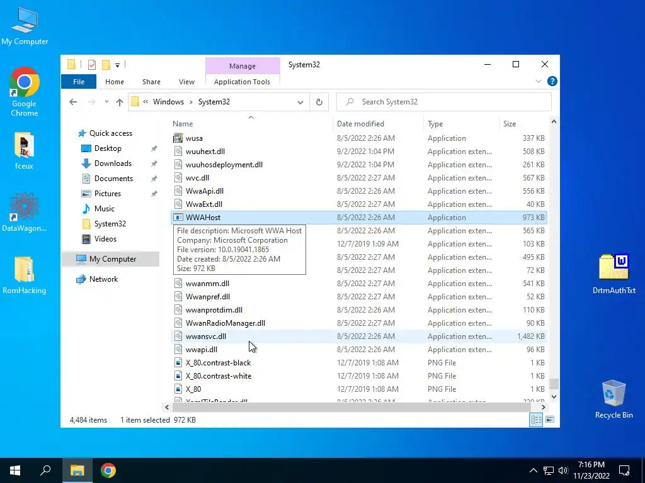The height and width of the screenshot is (483, 645).
Task: Click the Search System32 field
Action: coord(444,102)
